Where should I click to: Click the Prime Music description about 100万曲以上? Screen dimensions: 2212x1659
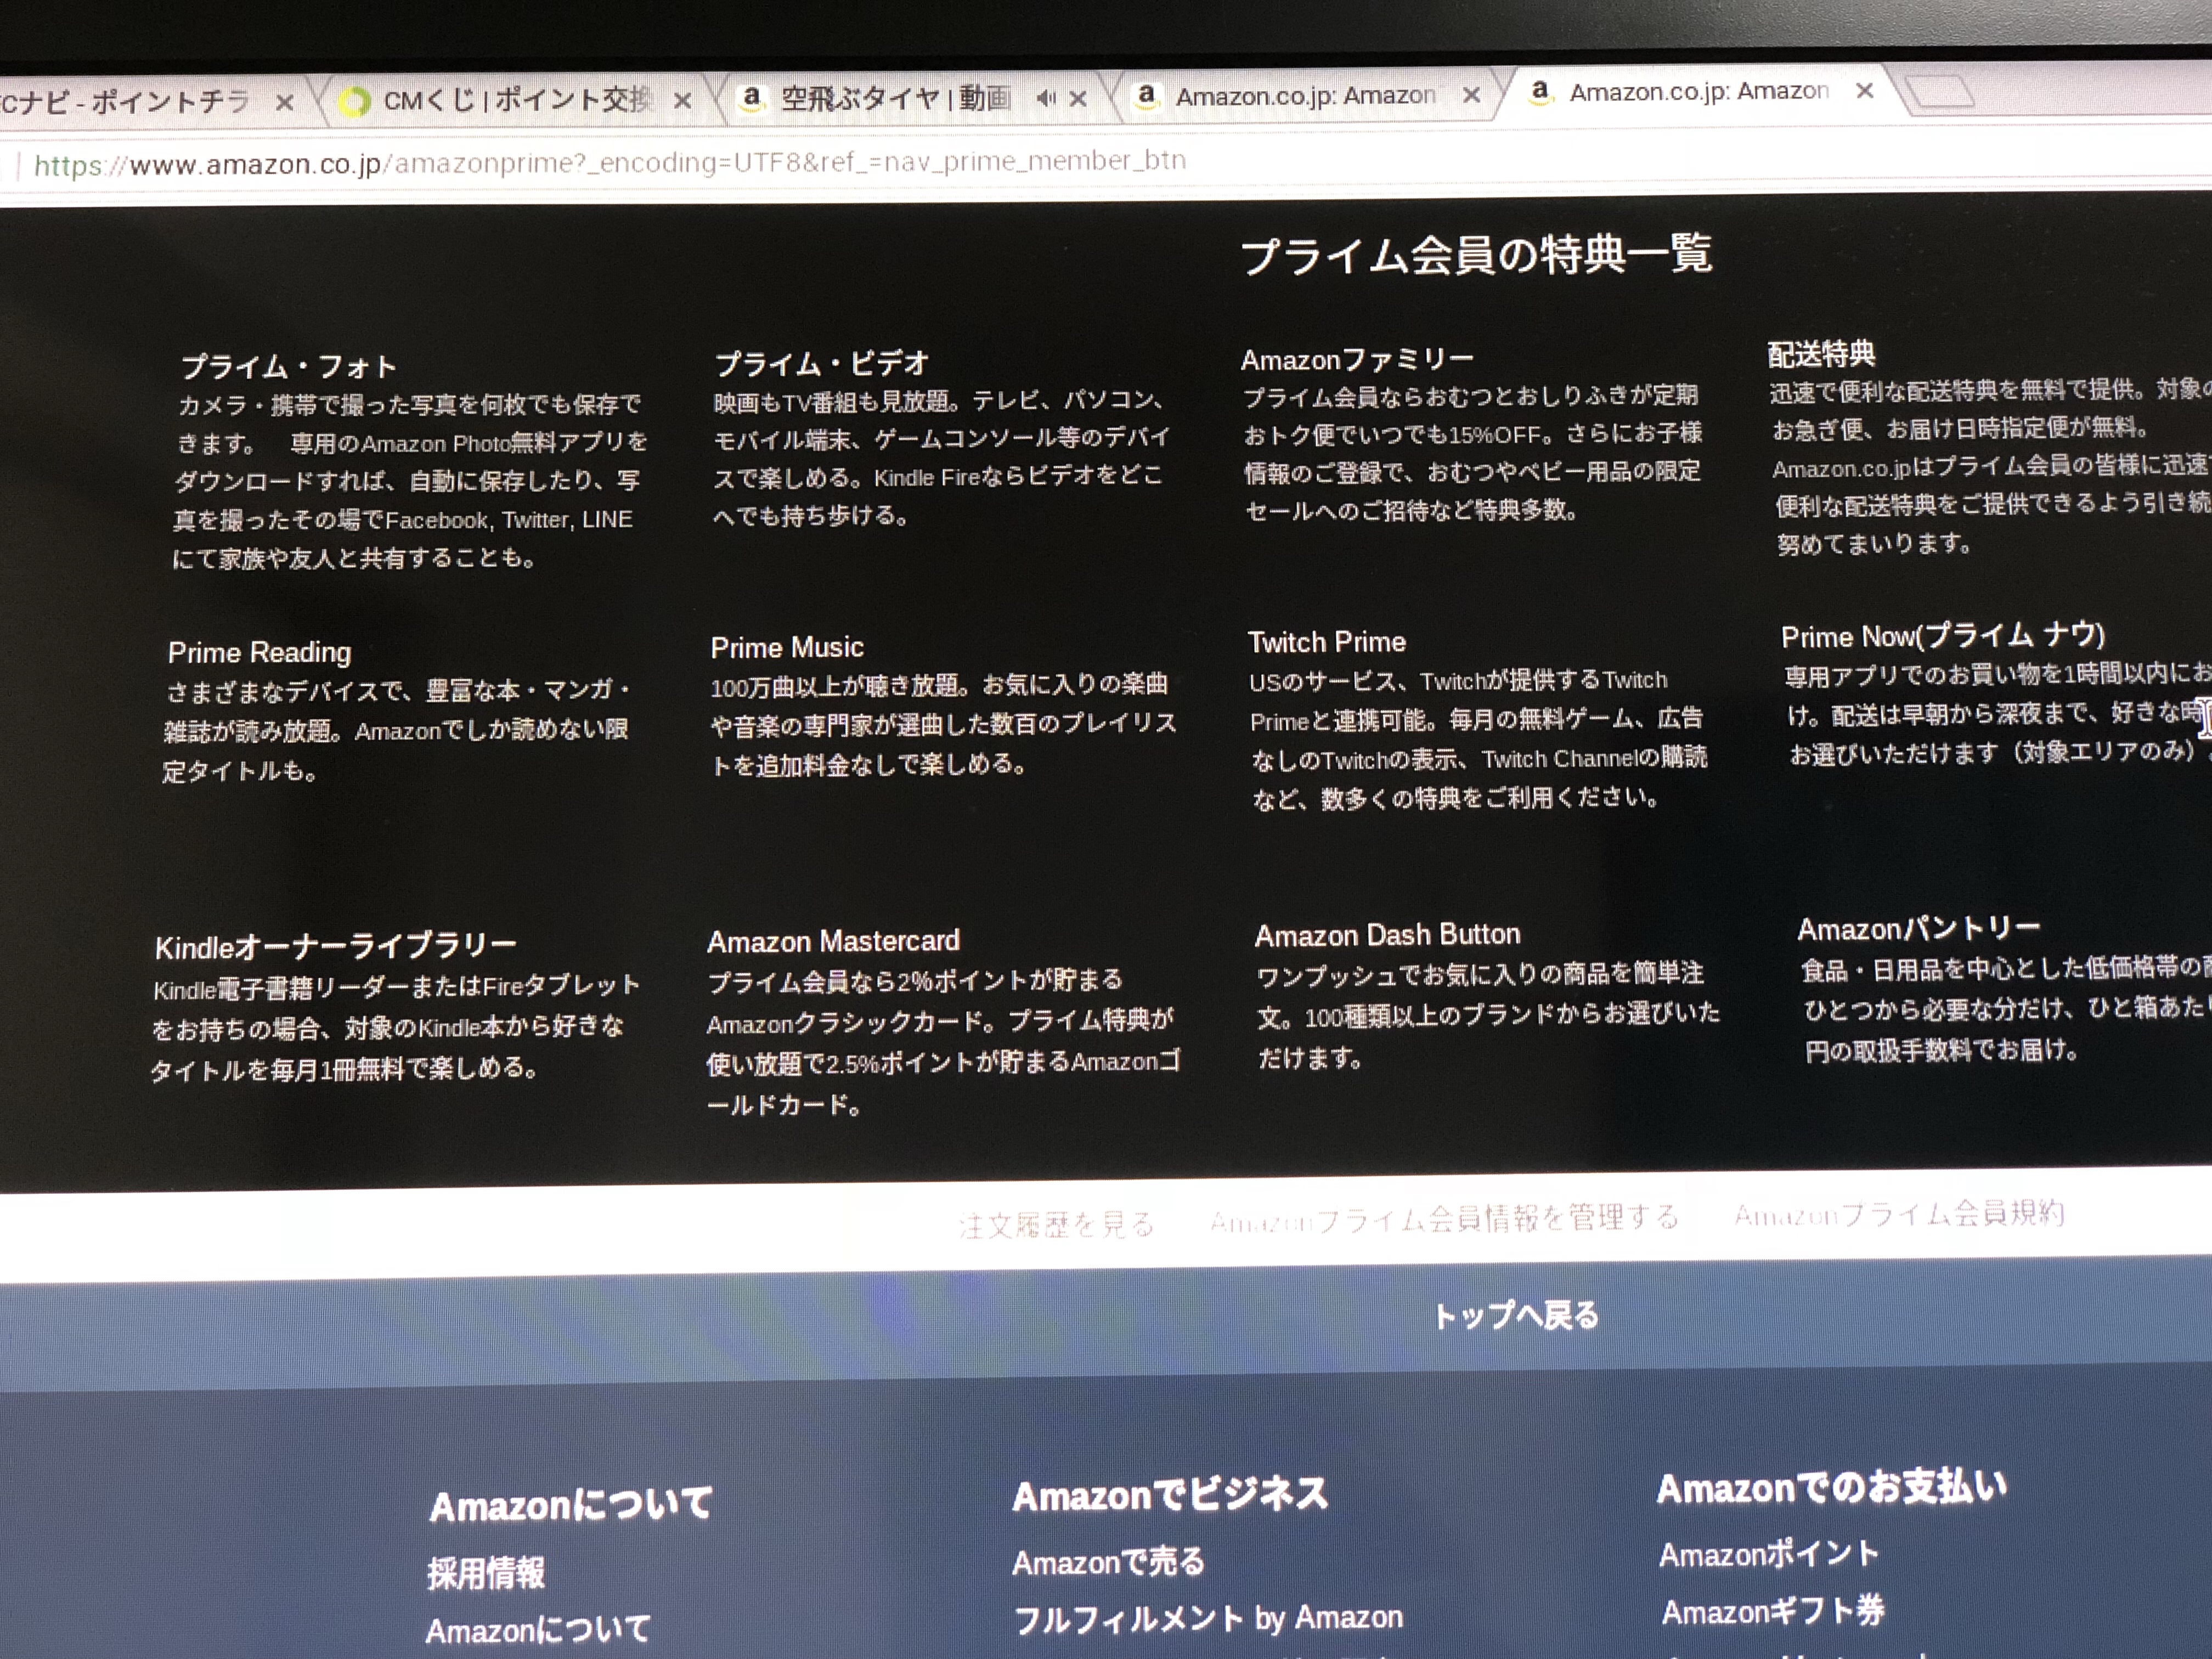(x=943, y=724)
